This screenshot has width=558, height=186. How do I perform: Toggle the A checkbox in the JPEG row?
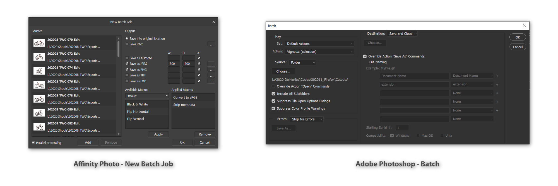199,64
